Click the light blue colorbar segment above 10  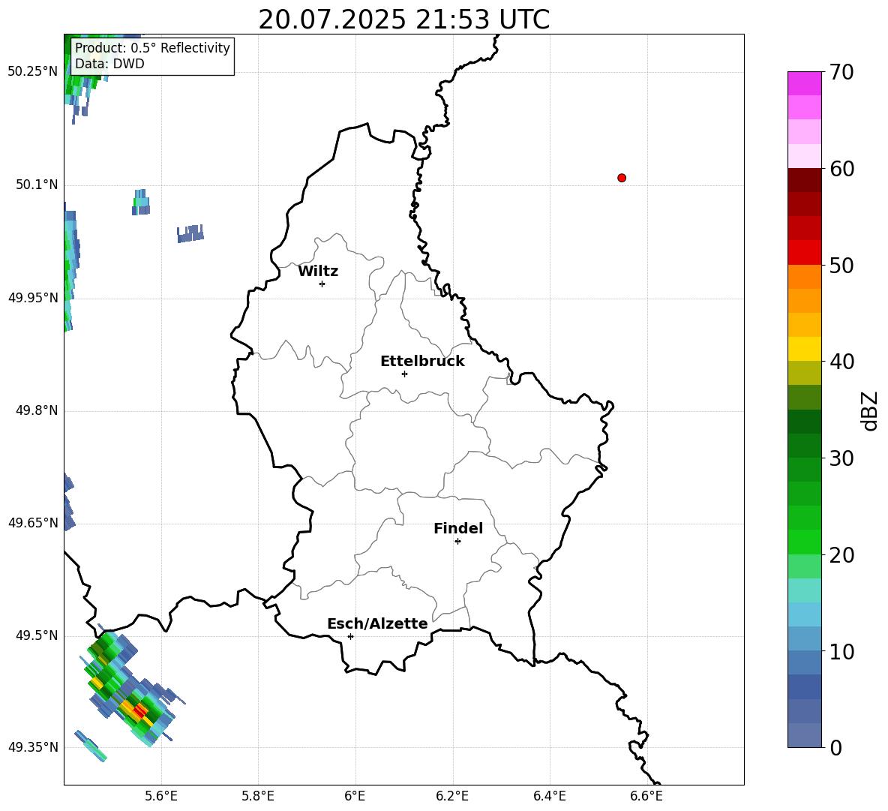click(804, 638)
